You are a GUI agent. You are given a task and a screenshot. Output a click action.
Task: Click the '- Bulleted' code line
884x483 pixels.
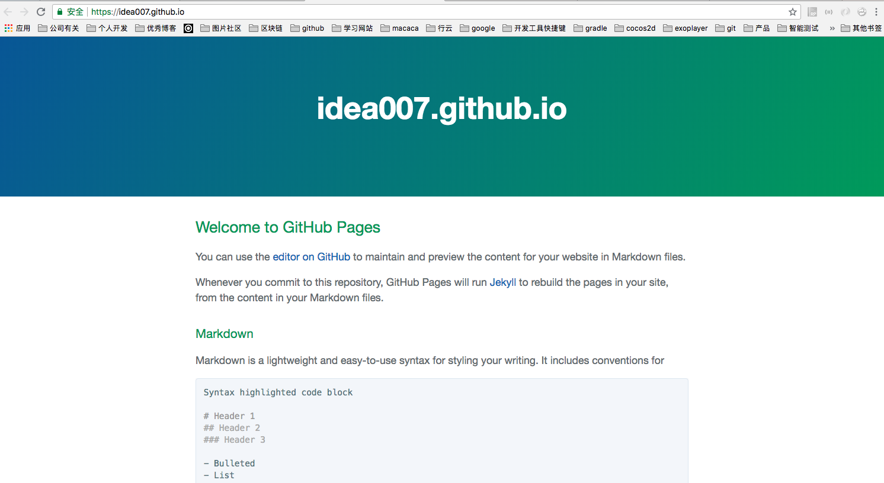click(229, 463)
